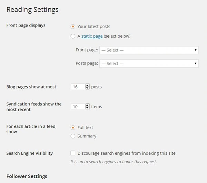Select the 'Your latest posts' radio button
Screen dimensions: 207x183
pos(73,26)
